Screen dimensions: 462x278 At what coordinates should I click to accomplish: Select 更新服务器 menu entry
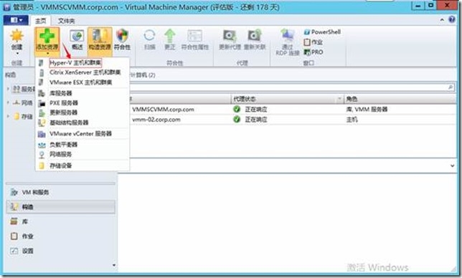click(82, 112)
